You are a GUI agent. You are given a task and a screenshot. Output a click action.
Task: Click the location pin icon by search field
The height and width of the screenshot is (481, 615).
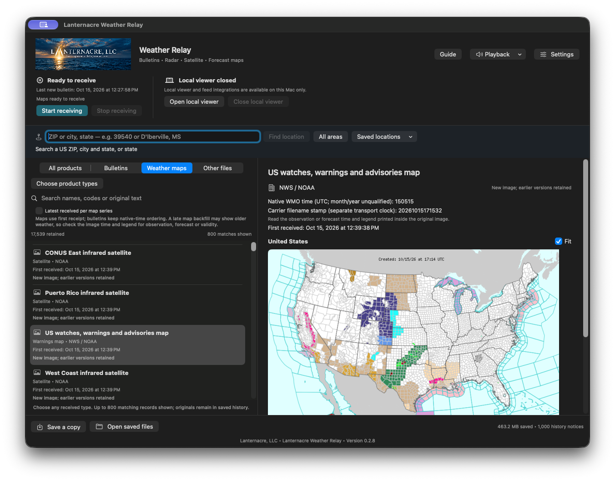(x=39, y=137)
